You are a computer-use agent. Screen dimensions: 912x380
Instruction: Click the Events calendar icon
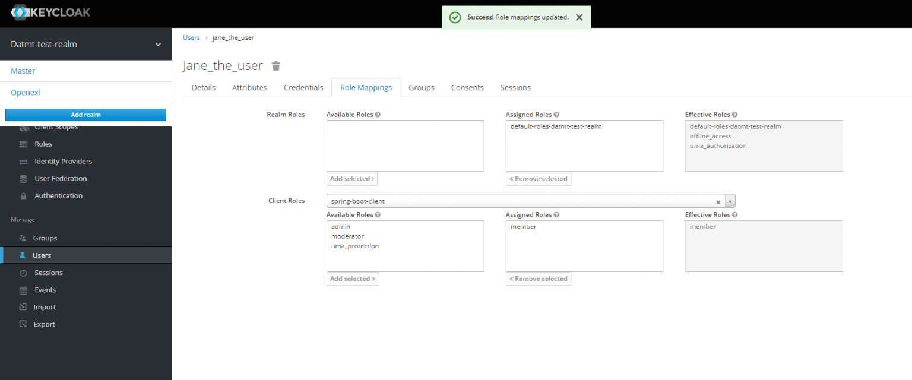[x=22, y=289]
